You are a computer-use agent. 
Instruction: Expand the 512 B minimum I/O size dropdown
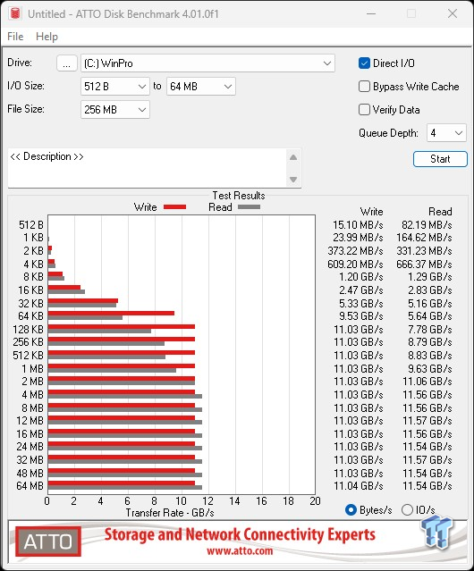tap(115, 87)
